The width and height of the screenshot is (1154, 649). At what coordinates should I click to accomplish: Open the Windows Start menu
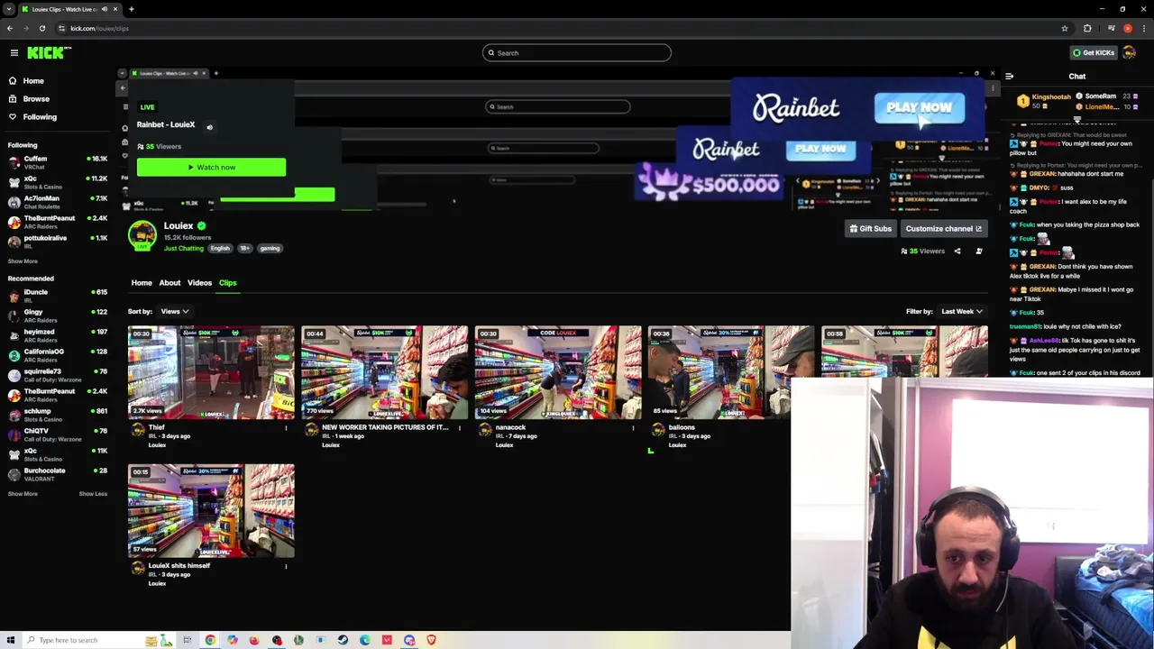click(10, 640)
